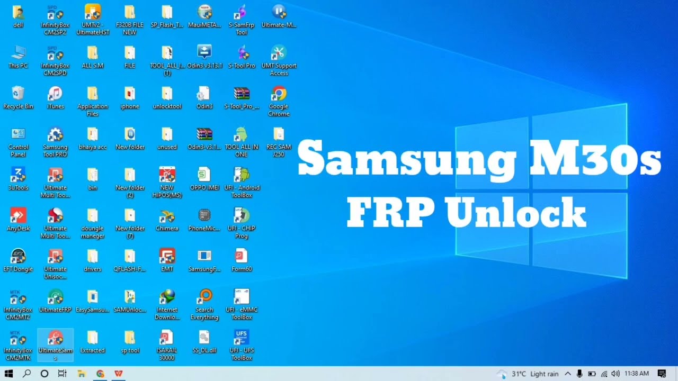The height and width of the screenshot is (381, 678).
Task: Open the UltimateFRP desktop shortcut
Action: pos(55,301)
